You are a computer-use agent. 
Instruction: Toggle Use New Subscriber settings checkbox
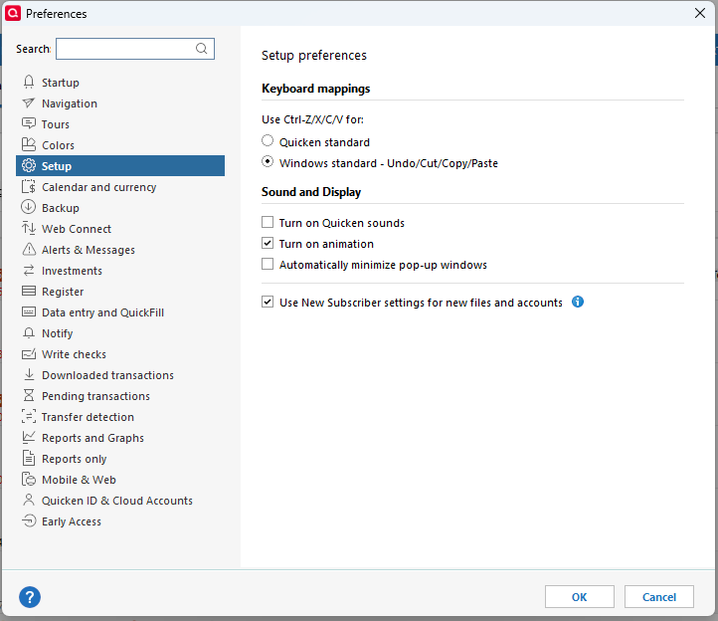click(x=268, y=303)
